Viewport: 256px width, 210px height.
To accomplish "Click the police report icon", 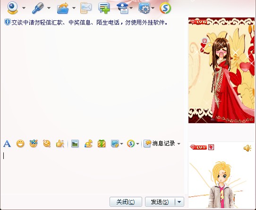I will click(122, 8).
